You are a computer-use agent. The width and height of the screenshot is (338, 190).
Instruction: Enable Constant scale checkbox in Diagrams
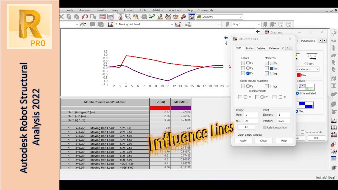point(302,132)
